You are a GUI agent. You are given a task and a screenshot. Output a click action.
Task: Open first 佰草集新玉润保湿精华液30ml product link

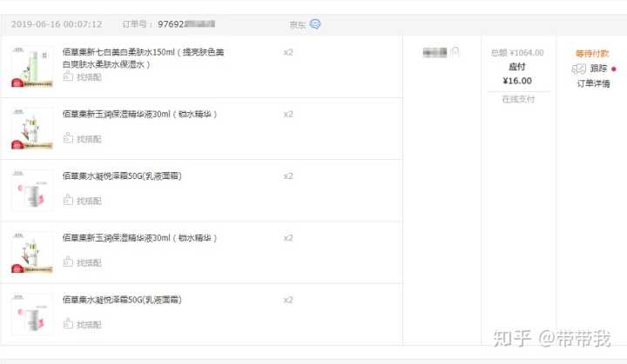pyautogui.click(x=139, y=114)
